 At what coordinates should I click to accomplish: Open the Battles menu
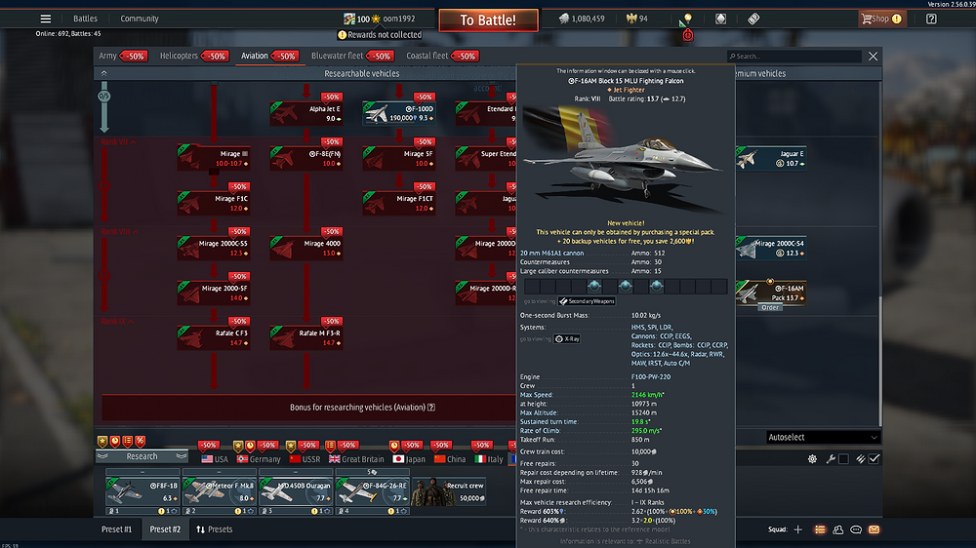tap(85, 19)
